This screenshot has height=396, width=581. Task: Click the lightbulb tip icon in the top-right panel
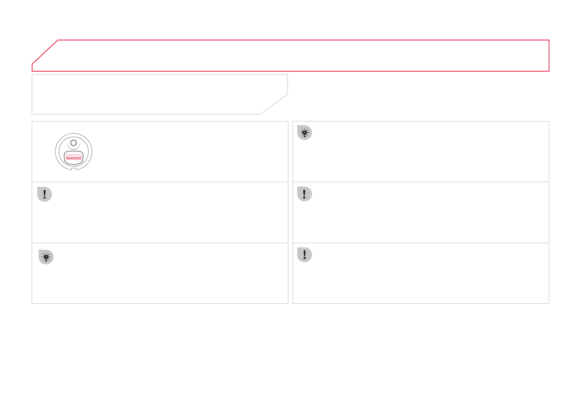[304, 133]
